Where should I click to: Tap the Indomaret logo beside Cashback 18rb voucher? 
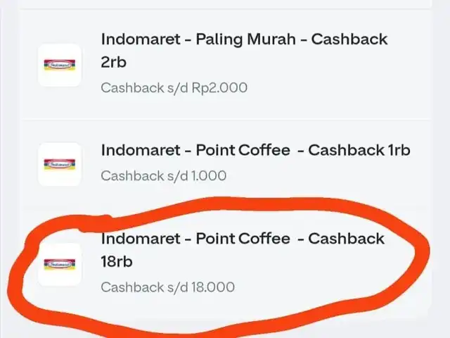click(x=60, y=265)
